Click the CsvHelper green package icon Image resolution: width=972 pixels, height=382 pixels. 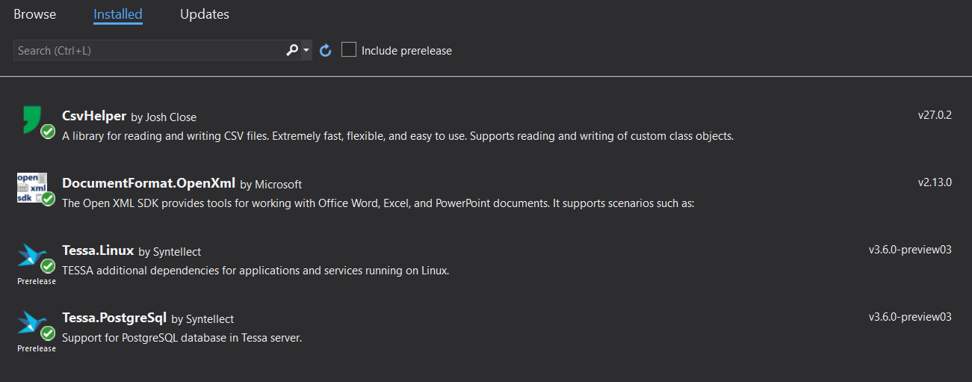coord(32,120)
